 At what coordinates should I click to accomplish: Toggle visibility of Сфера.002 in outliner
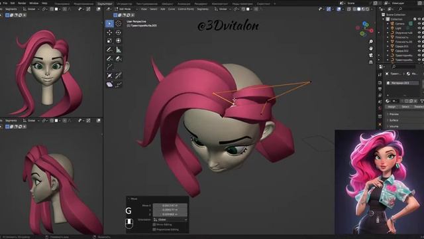point(419,51)
